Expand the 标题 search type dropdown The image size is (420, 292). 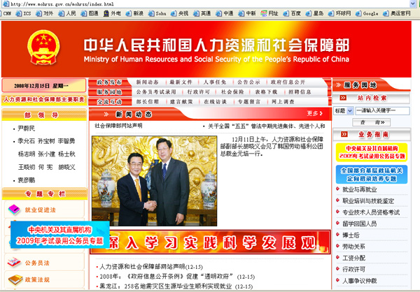click(340, 110)
